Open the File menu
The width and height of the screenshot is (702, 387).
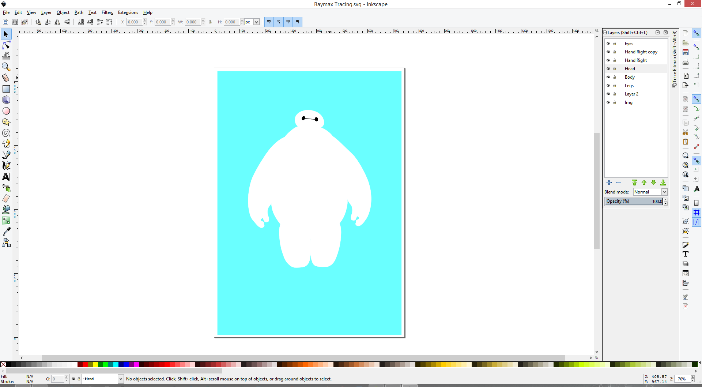(x=6, y=12)
